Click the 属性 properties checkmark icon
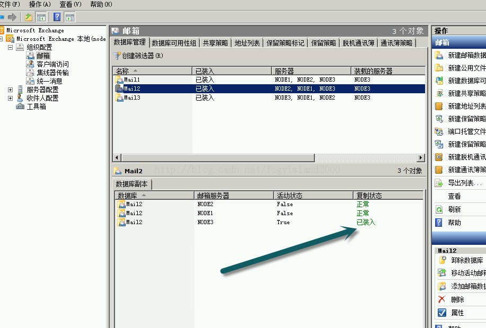The image size is (486, 328). coord(442,312)
